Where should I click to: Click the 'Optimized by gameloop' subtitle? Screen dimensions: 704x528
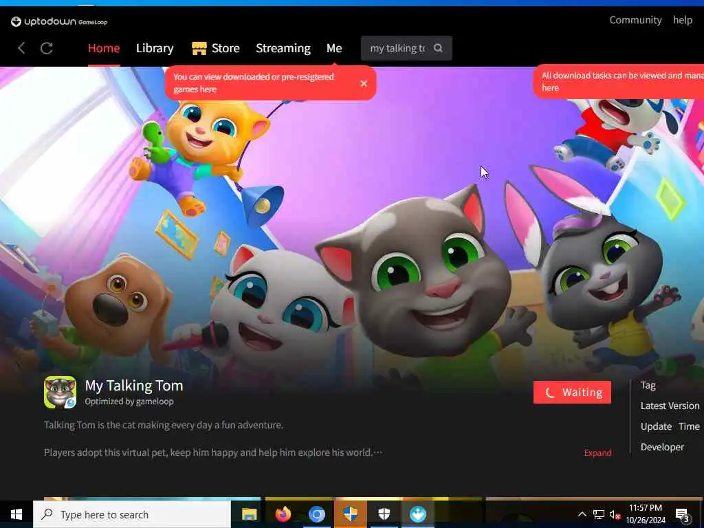pyautogui.click(x=129, y=401)
